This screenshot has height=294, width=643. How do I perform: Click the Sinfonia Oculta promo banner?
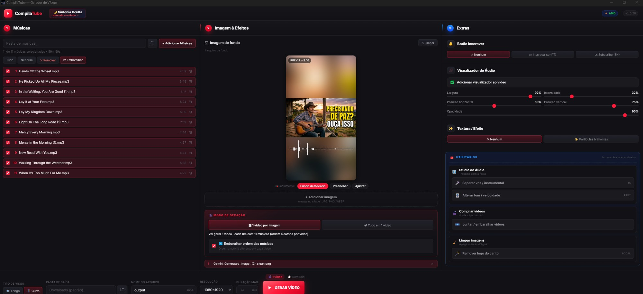pyautogui.click(x=68, y=13)
